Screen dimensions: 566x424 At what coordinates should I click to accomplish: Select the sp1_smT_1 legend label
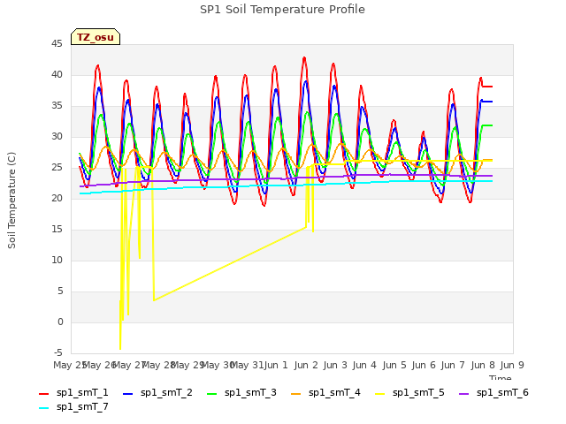point(82,392)
